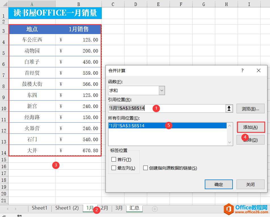Select column C header
The height and width of the screenshot is (217, 270).
(113, 4)
